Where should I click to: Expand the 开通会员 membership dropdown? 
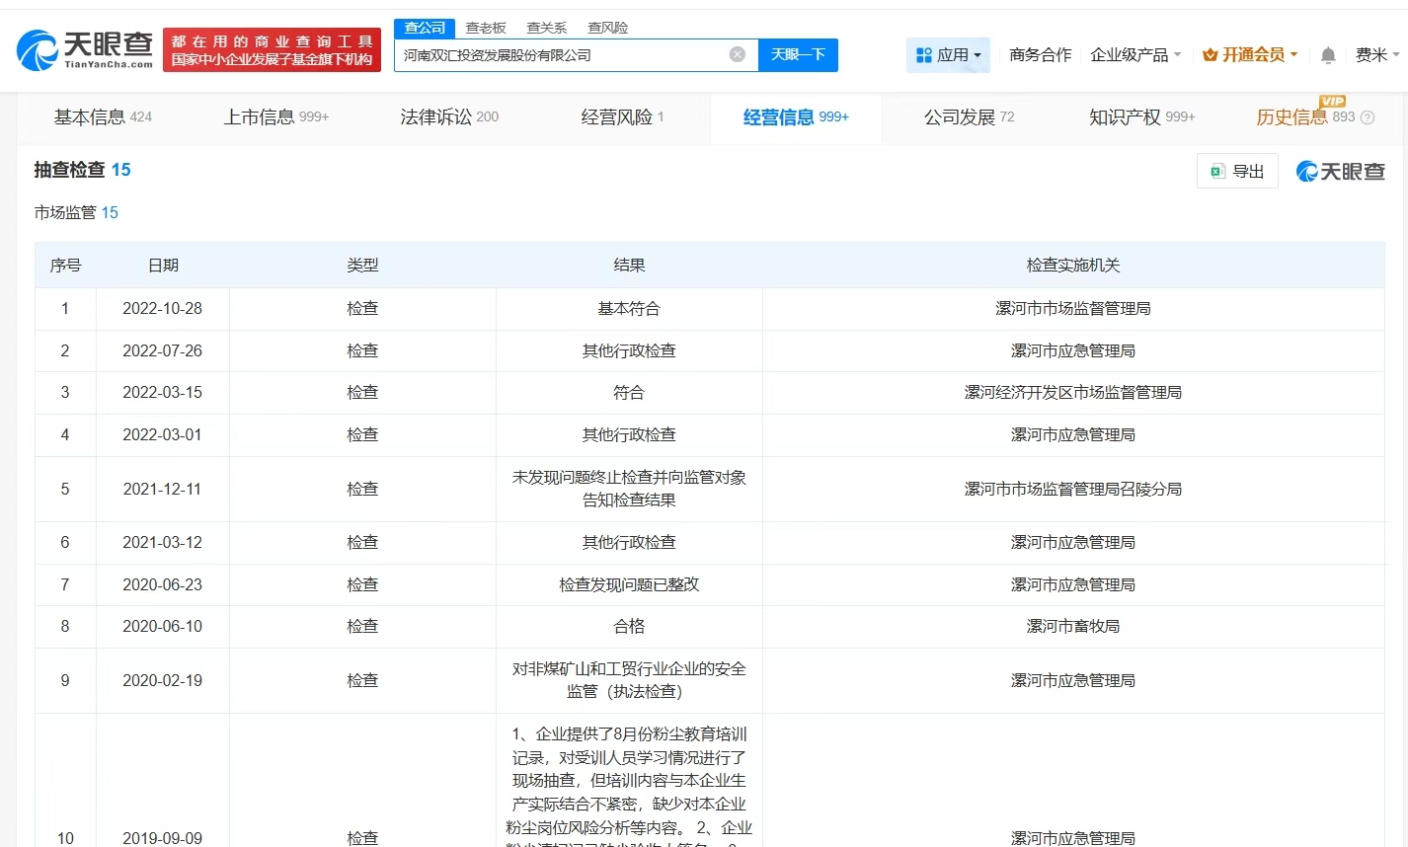tap(1250, 55)
